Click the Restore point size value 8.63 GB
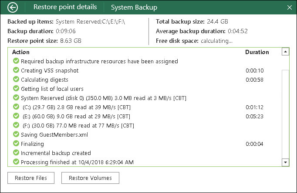This screenshot has width=297, height=193. (x=71, y=41)
